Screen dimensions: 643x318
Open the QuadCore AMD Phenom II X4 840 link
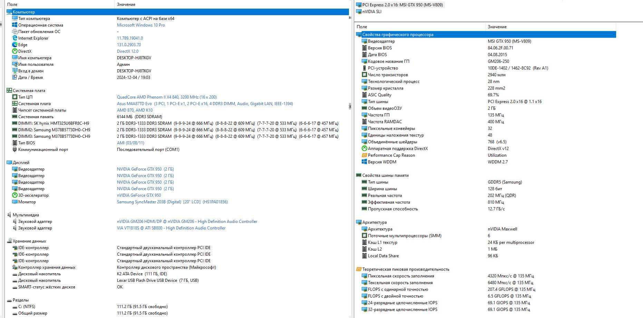pos(167,97)
